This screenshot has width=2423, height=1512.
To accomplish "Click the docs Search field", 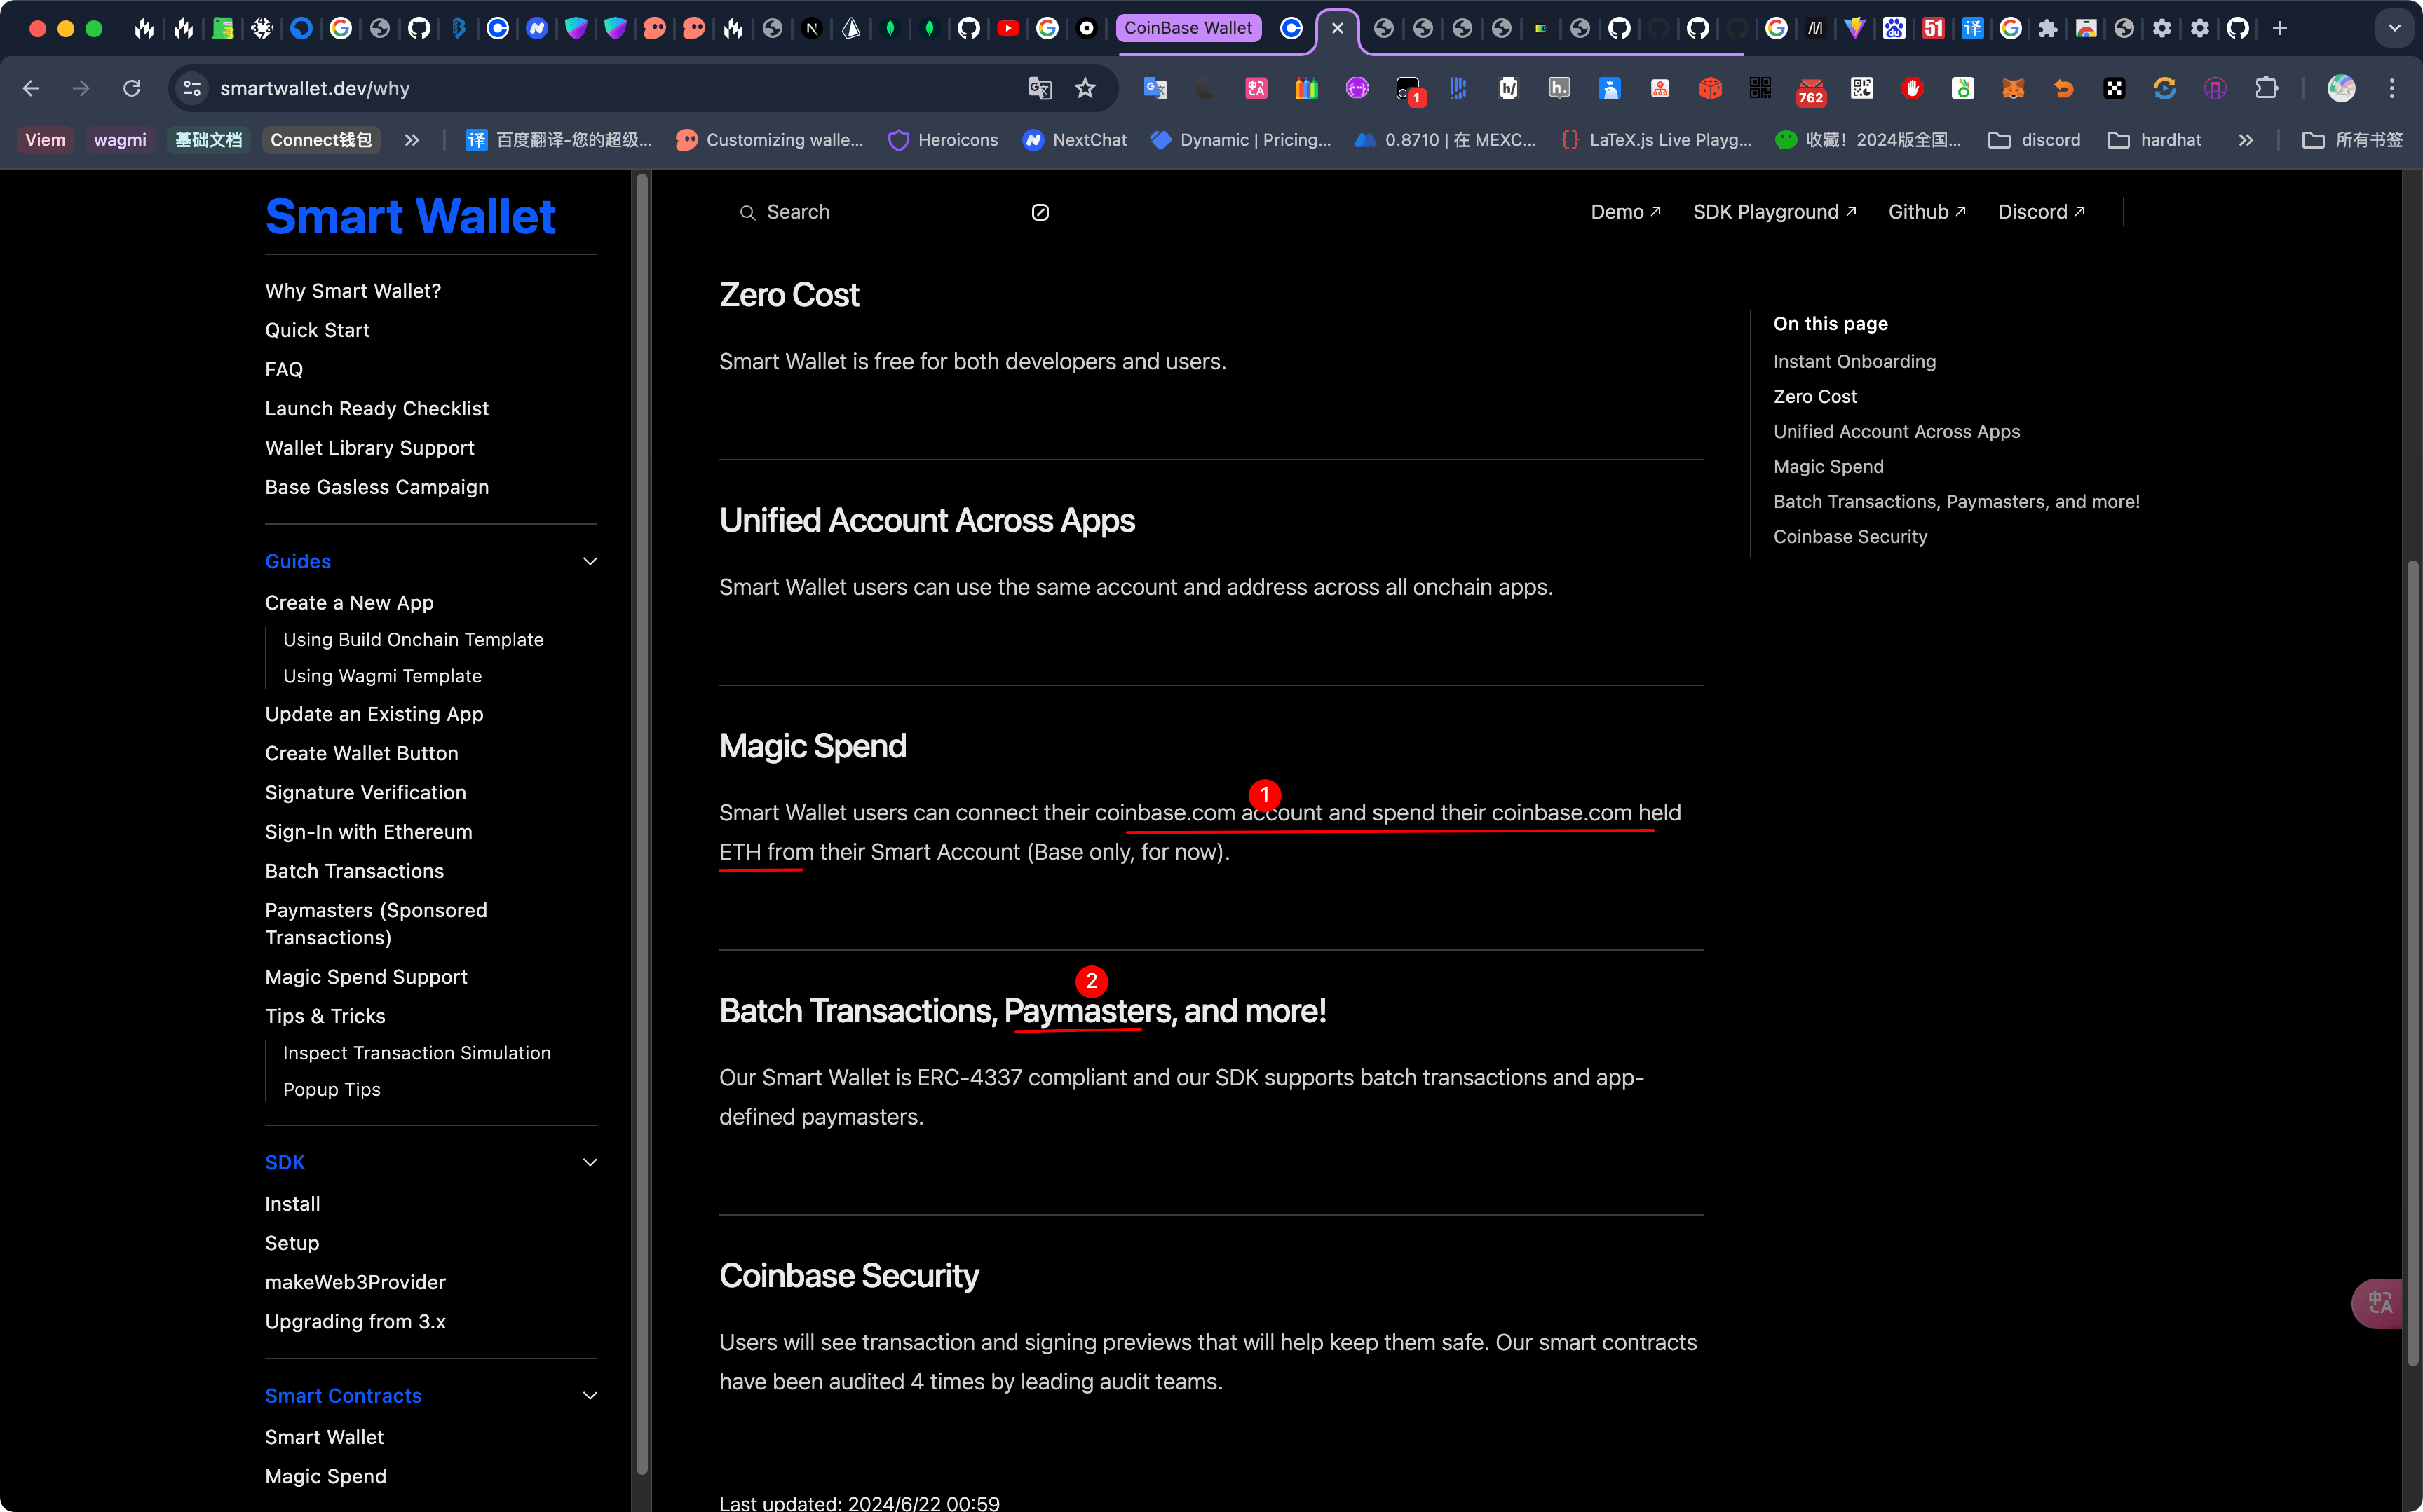I will [895, 212].
